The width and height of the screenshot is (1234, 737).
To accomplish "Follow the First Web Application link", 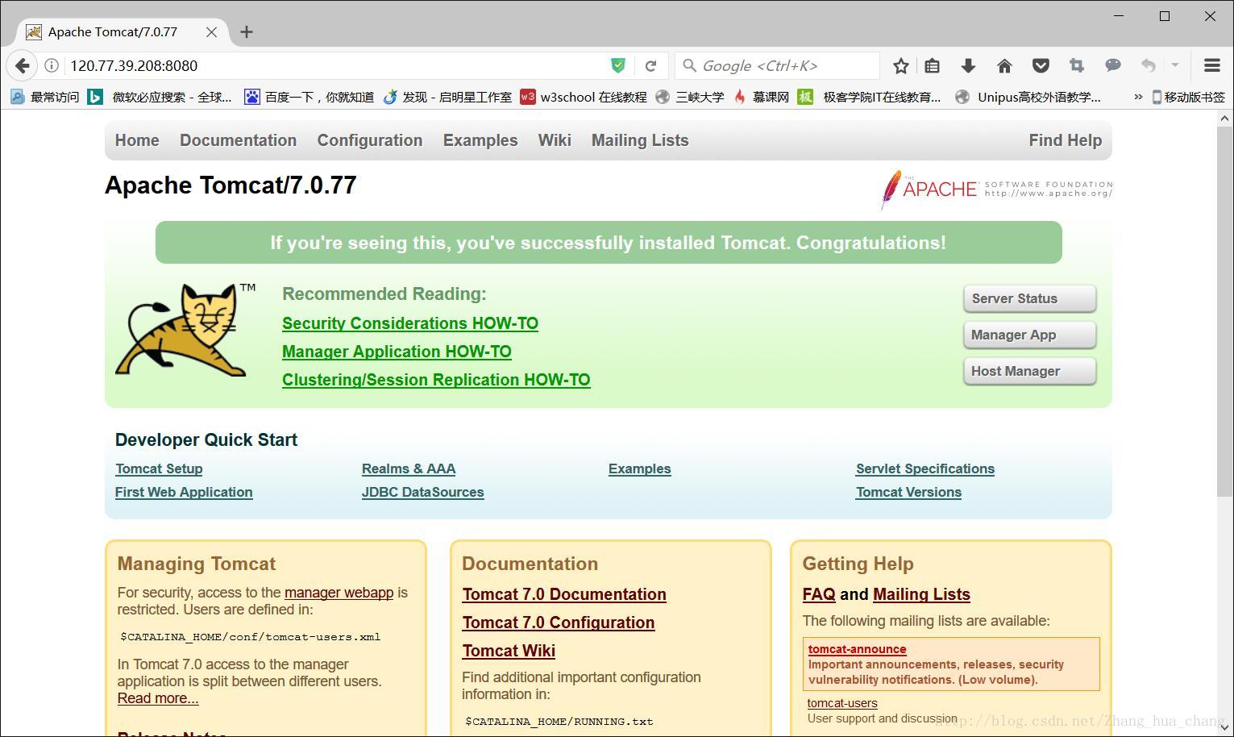I will [x=184, y=492].
